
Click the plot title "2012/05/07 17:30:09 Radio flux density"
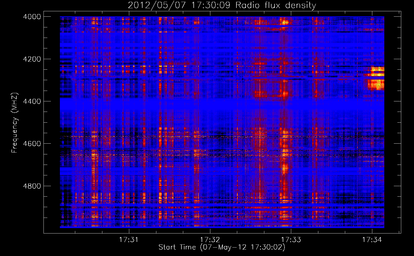click(x=222, y=5)
